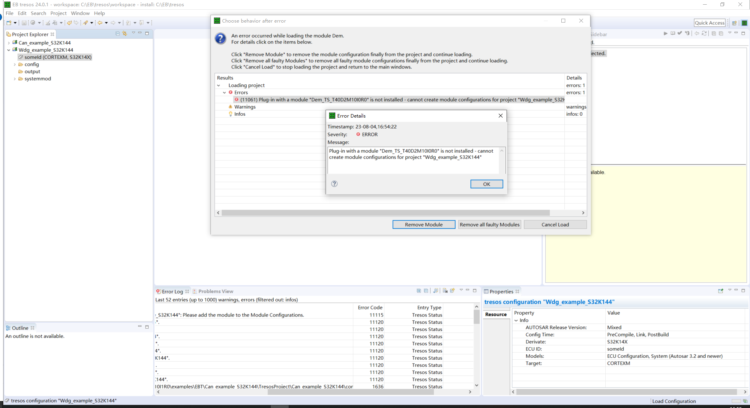This screenshot has width=750, height=408.
Task: Open the Window menu
Action: (80, 13)
